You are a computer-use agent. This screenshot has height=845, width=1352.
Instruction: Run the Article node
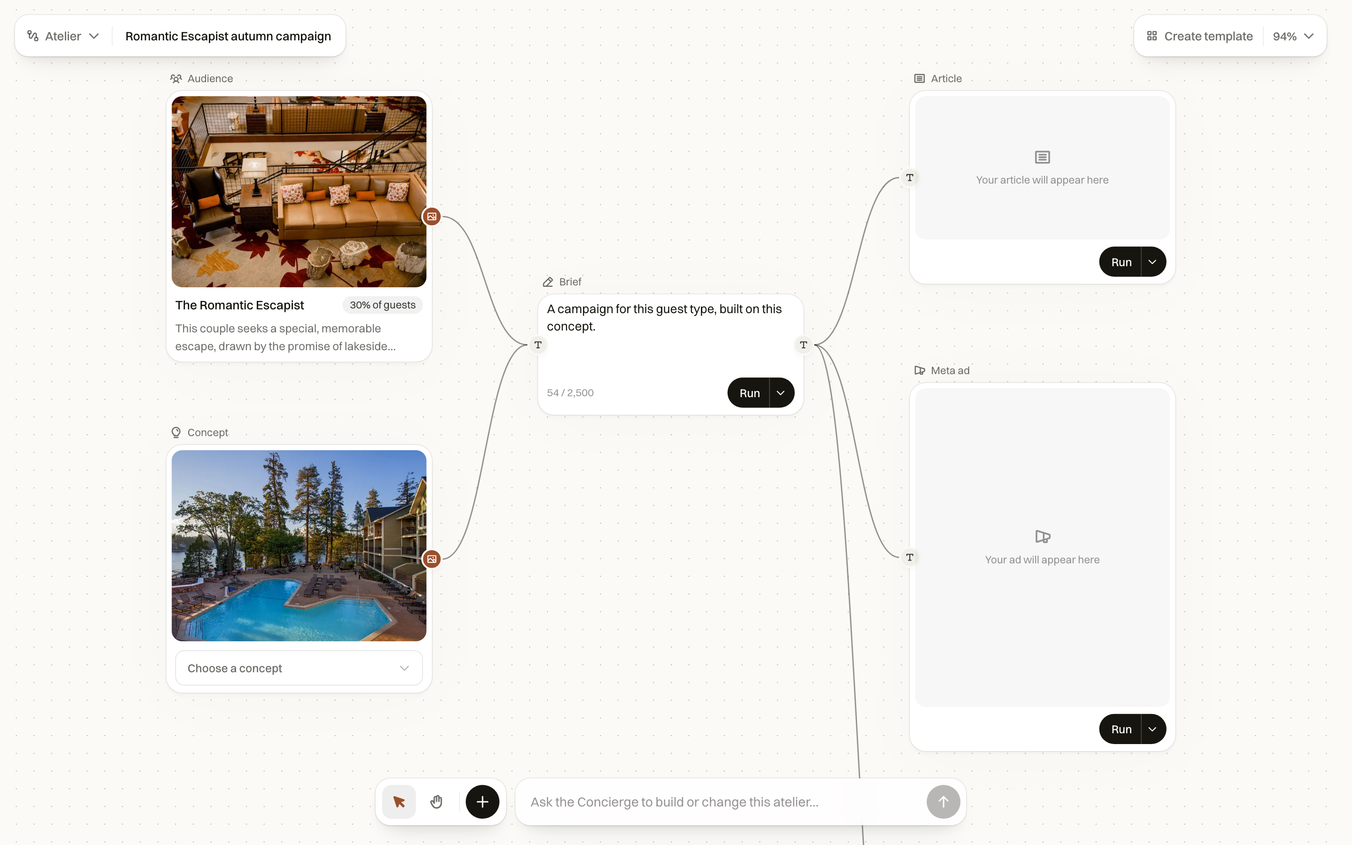click(x=1120, y=261)
